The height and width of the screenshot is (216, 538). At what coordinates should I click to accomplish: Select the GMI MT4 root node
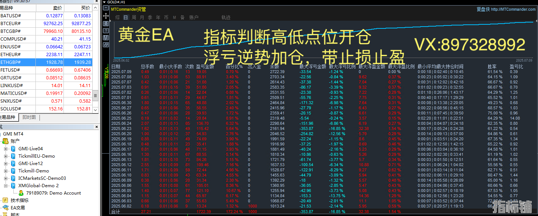click(x=13, y=134)
